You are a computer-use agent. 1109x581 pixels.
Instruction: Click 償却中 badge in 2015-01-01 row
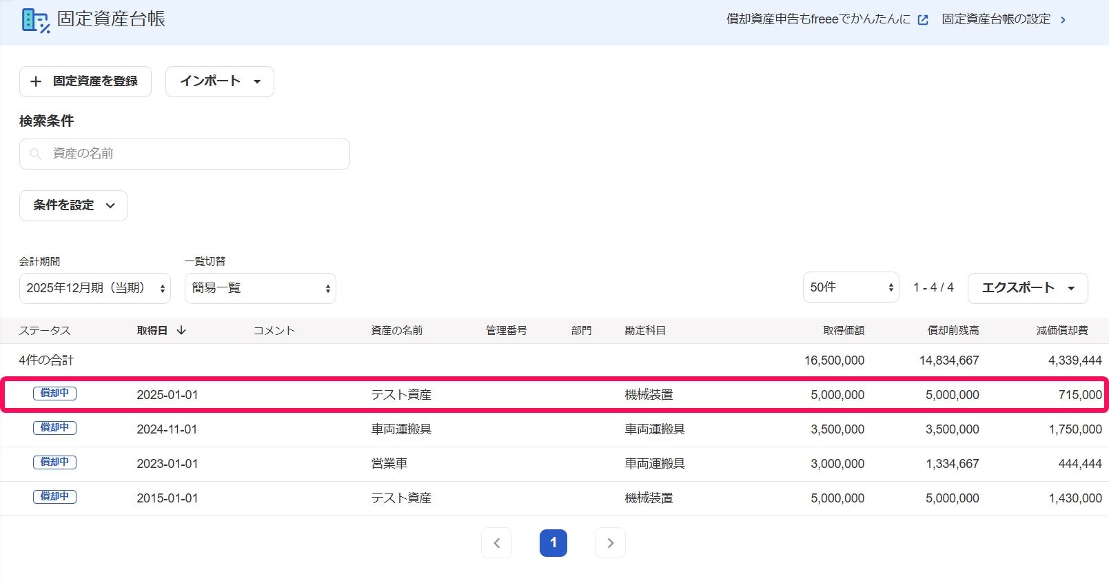click(x=55, y=497)
